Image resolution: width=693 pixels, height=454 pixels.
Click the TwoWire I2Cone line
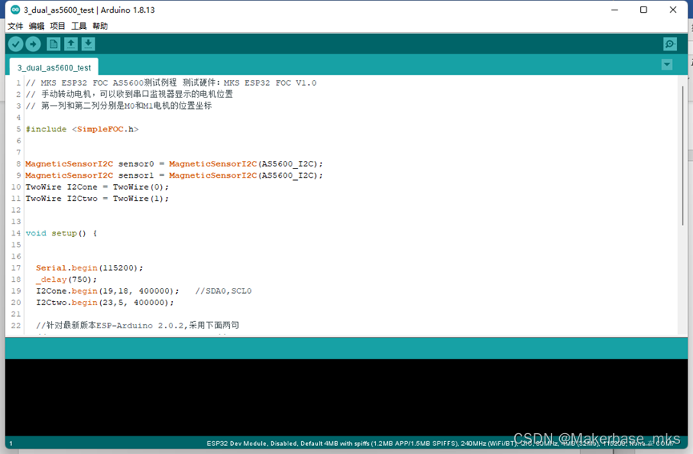pos(97,187)
